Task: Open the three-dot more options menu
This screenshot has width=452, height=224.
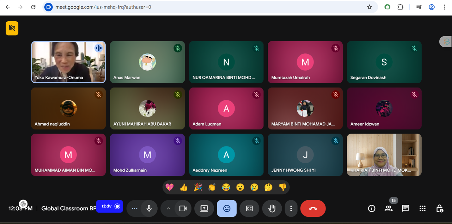Action: [291, 208]
